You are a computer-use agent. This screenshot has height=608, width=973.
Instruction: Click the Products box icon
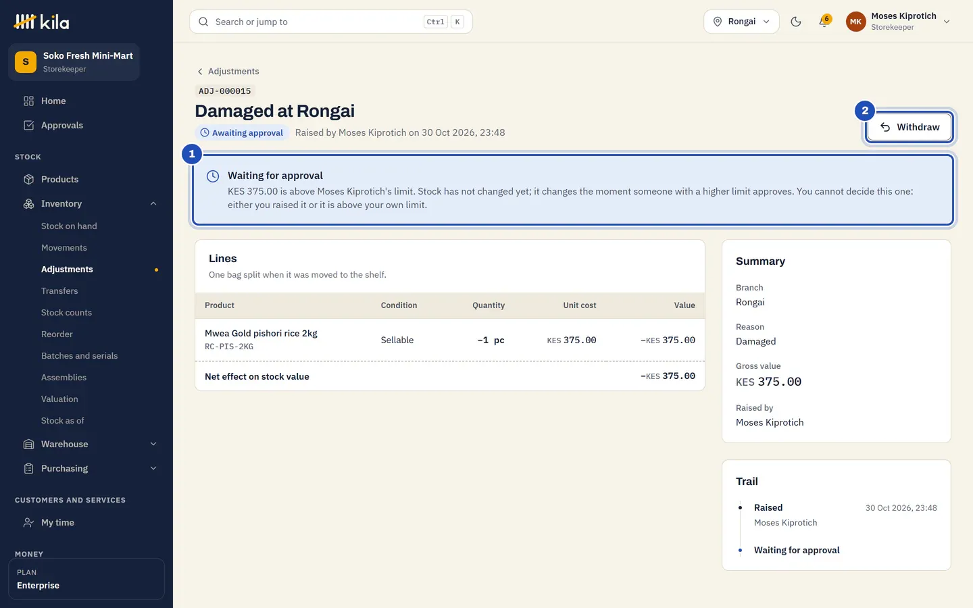coord(28,180)
